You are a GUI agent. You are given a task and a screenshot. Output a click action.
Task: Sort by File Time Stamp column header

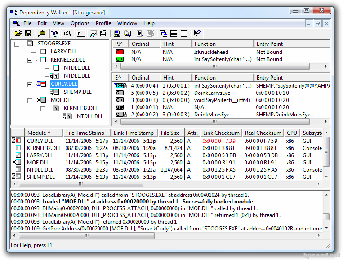tap(87, 133)
